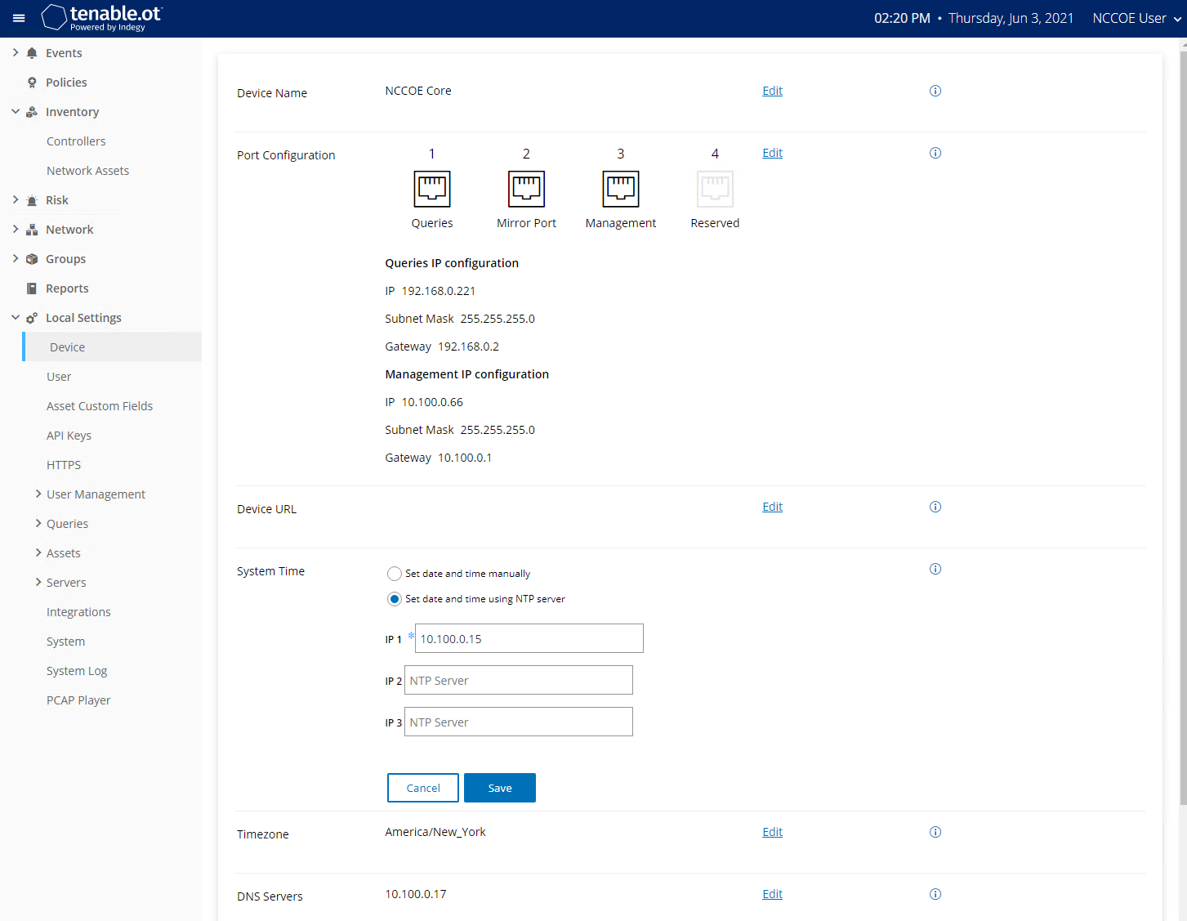Click the IP 2 NTP Server field
The height and width of the screenshot is (921, 1187).
click(x=519, y=680)
